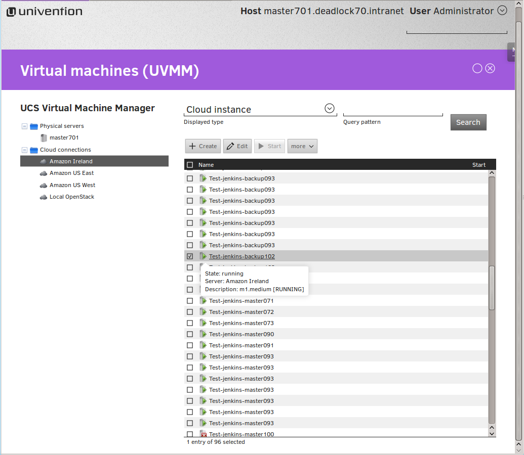Click the master701 server icon

pos(44,138)
